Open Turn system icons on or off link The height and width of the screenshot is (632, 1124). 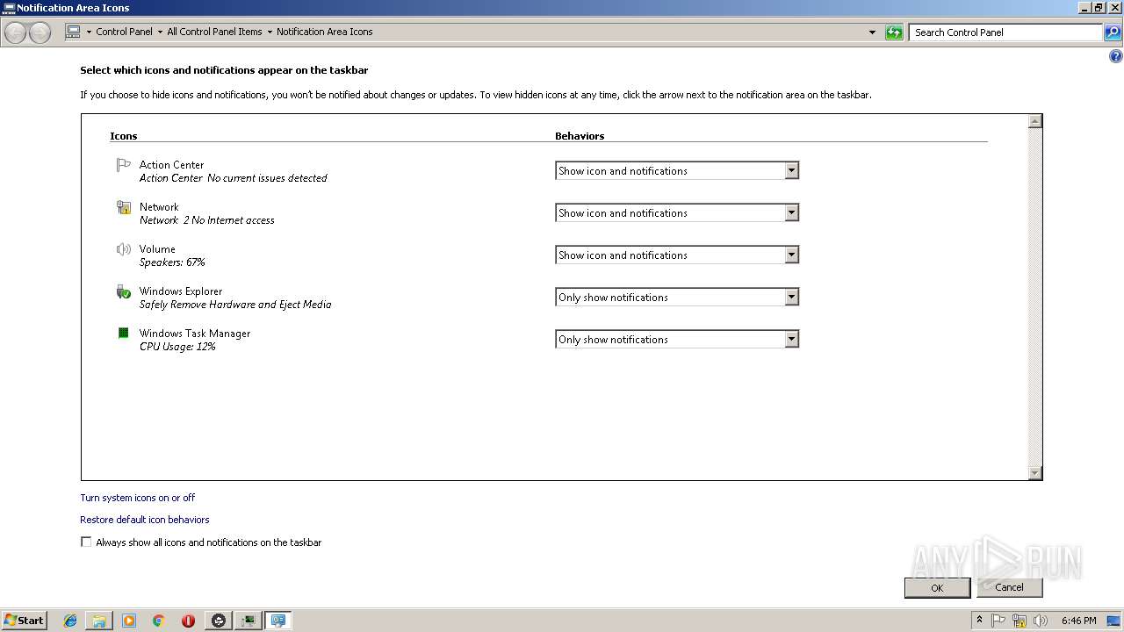[138, 498]
